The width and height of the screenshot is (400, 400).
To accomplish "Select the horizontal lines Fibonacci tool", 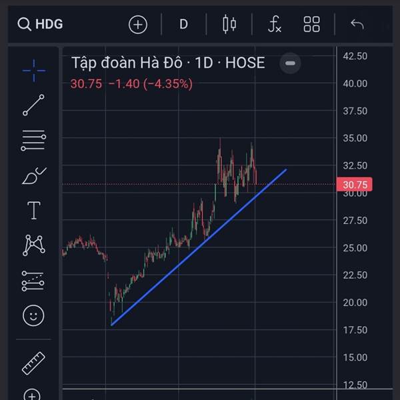I will click(33, 140).
